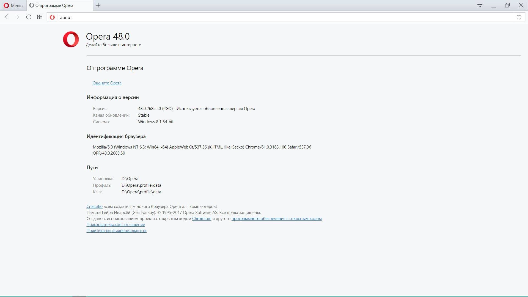Click the Информация о версии heading
This screenshot has width=528, height=297.
pyautogui.click(x=112, y=97)
